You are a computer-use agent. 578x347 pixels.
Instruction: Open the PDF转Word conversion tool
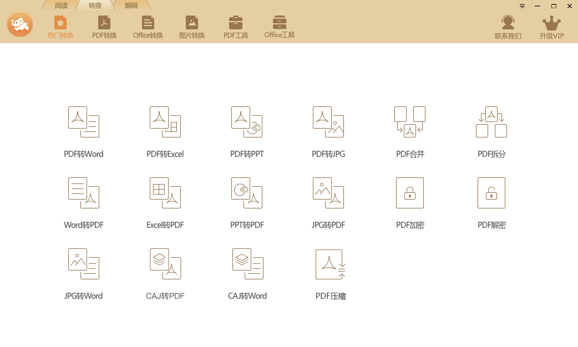click(84, 122)
